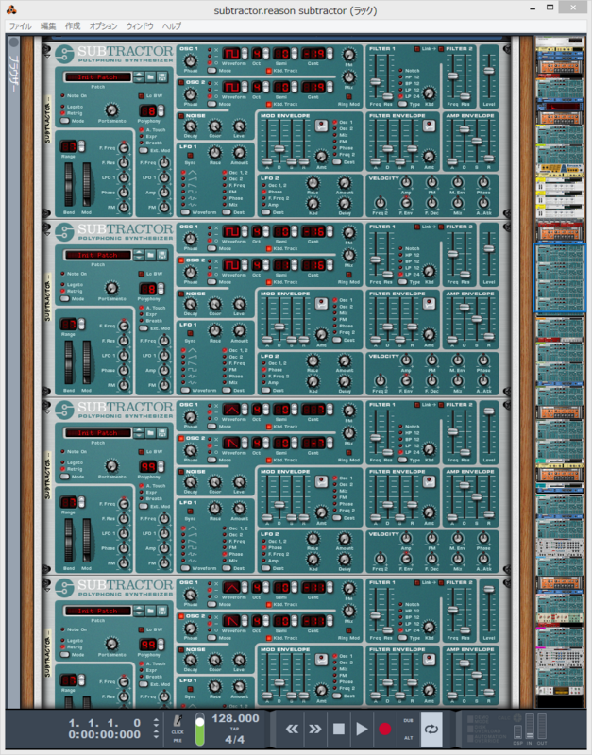The height and width of the screenshot is (755, 592).
Task: Click the Osc 2 Semi spin control, top Subtractor
Action: pos(294,87)
